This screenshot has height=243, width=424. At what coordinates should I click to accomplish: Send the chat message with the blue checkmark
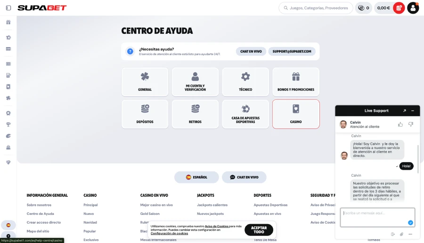point(410,222)
